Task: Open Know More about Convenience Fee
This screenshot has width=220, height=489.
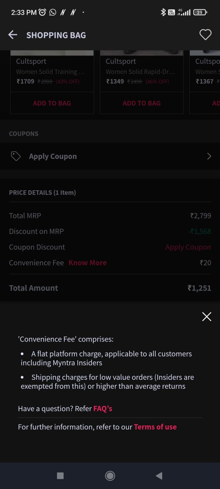Action: 88,263
